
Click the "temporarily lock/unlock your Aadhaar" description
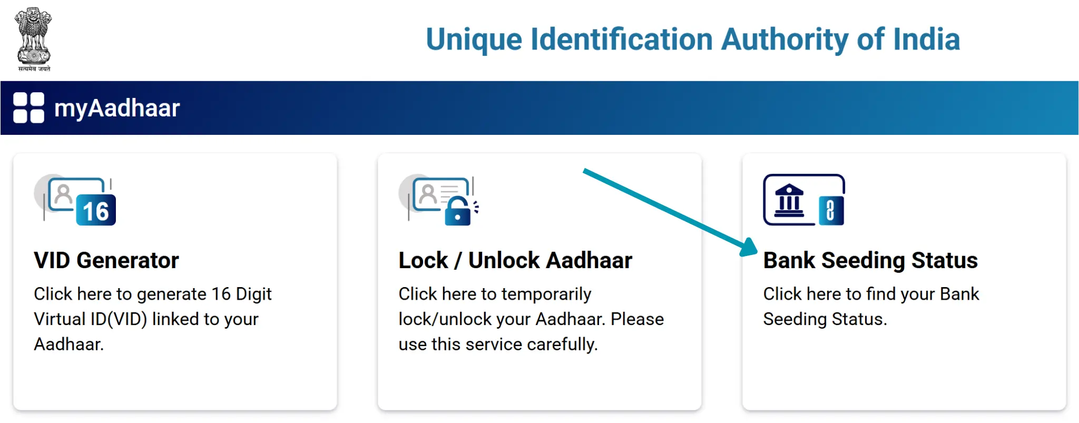tap(531, 319)
